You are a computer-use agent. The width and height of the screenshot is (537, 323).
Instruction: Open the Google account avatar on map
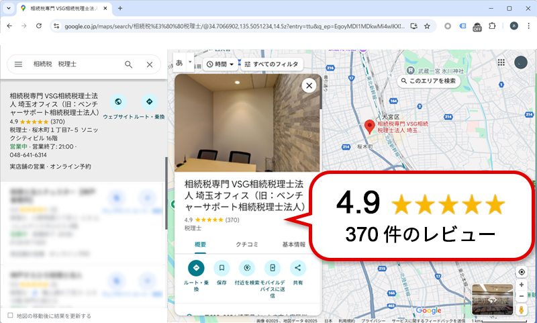[521, 62]
